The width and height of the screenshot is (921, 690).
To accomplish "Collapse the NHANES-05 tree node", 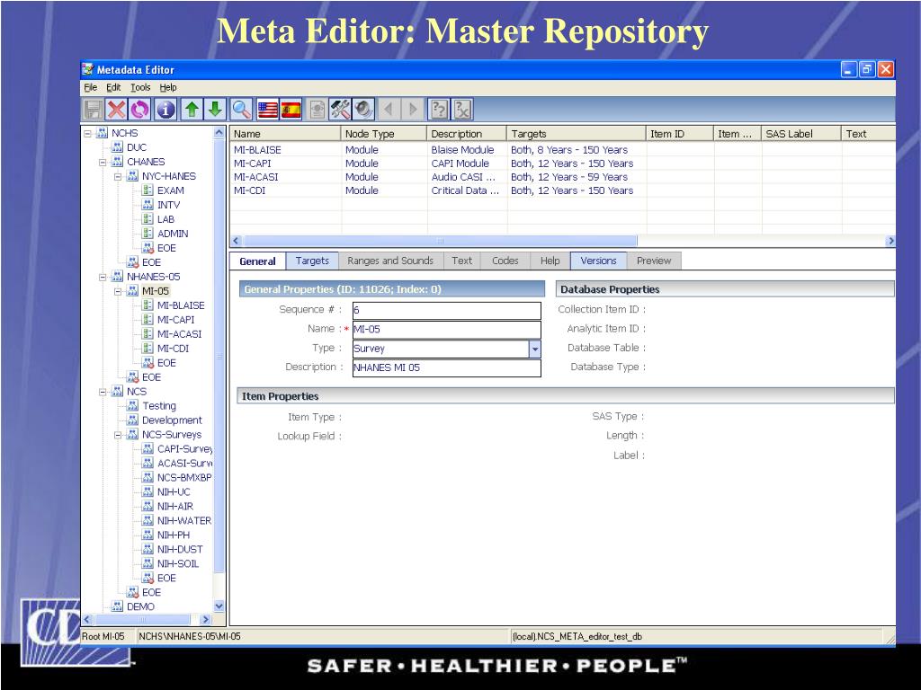I will 103,277.
